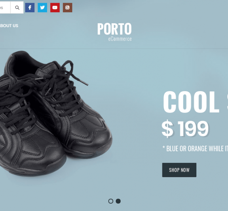Click the magnifier search icon
Viewport: 228px width, 211px height.
point(17,8)
